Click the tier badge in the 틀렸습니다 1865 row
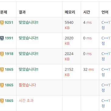The height and width of the screenshot is (111, 111). 2,85
